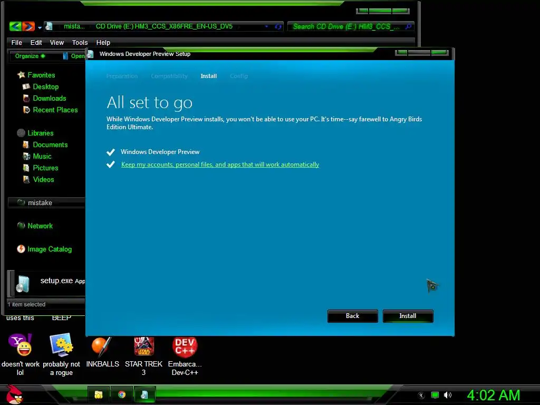Click the CD Drive (E:) breadcrumb segment
540x405 pixels.
point(164,26)
